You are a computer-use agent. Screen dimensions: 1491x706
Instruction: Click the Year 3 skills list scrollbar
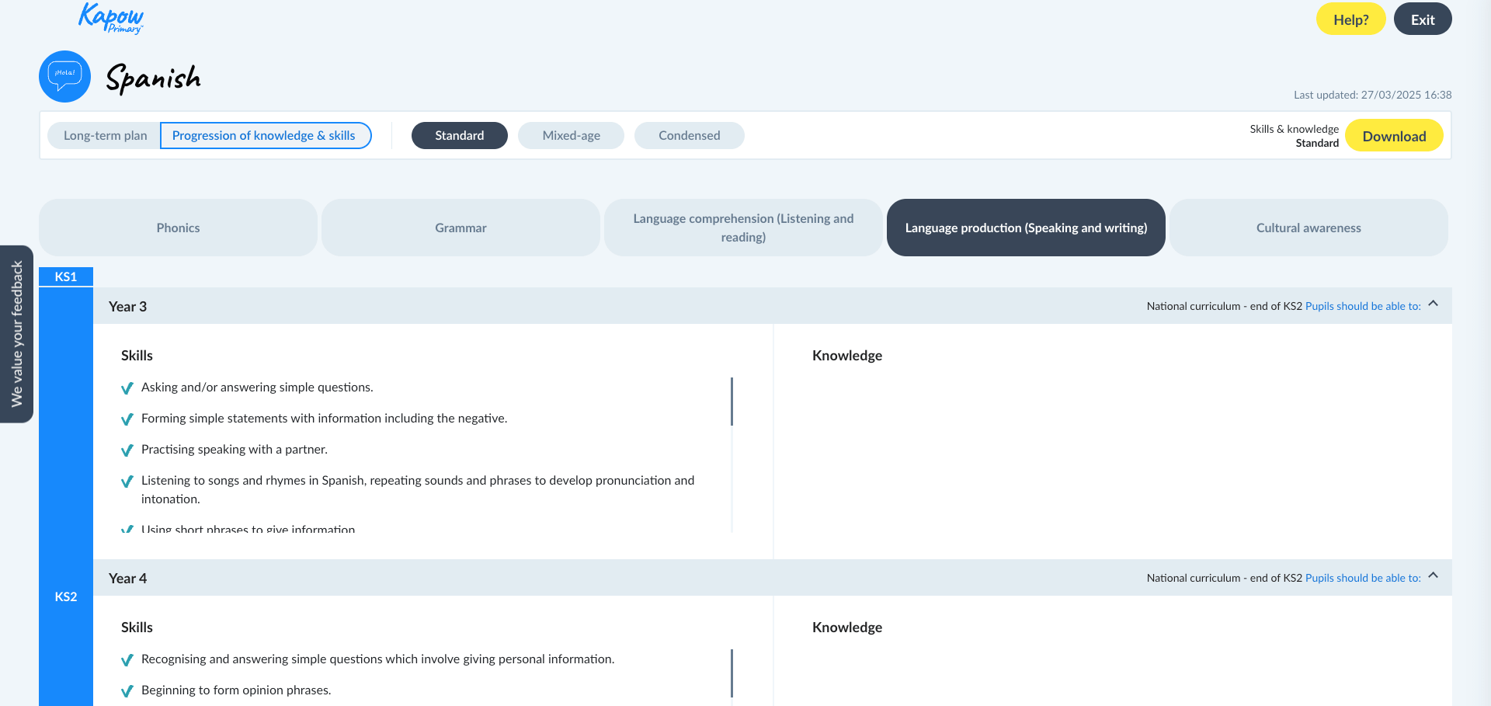(x=732, y=402)
